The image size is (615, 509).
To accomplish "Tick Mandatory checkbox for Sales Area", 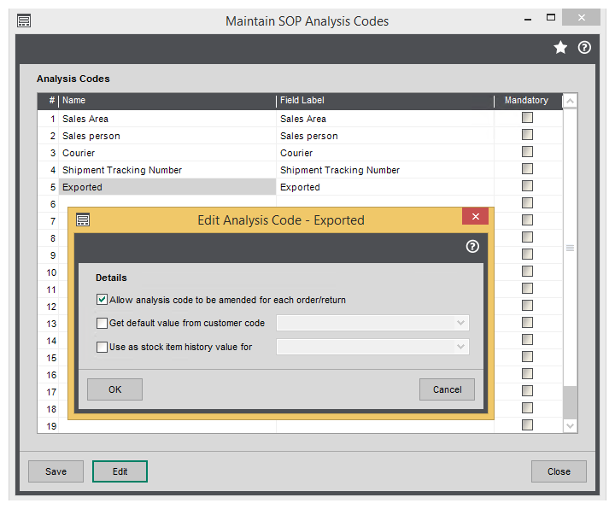I will [527, 118].
